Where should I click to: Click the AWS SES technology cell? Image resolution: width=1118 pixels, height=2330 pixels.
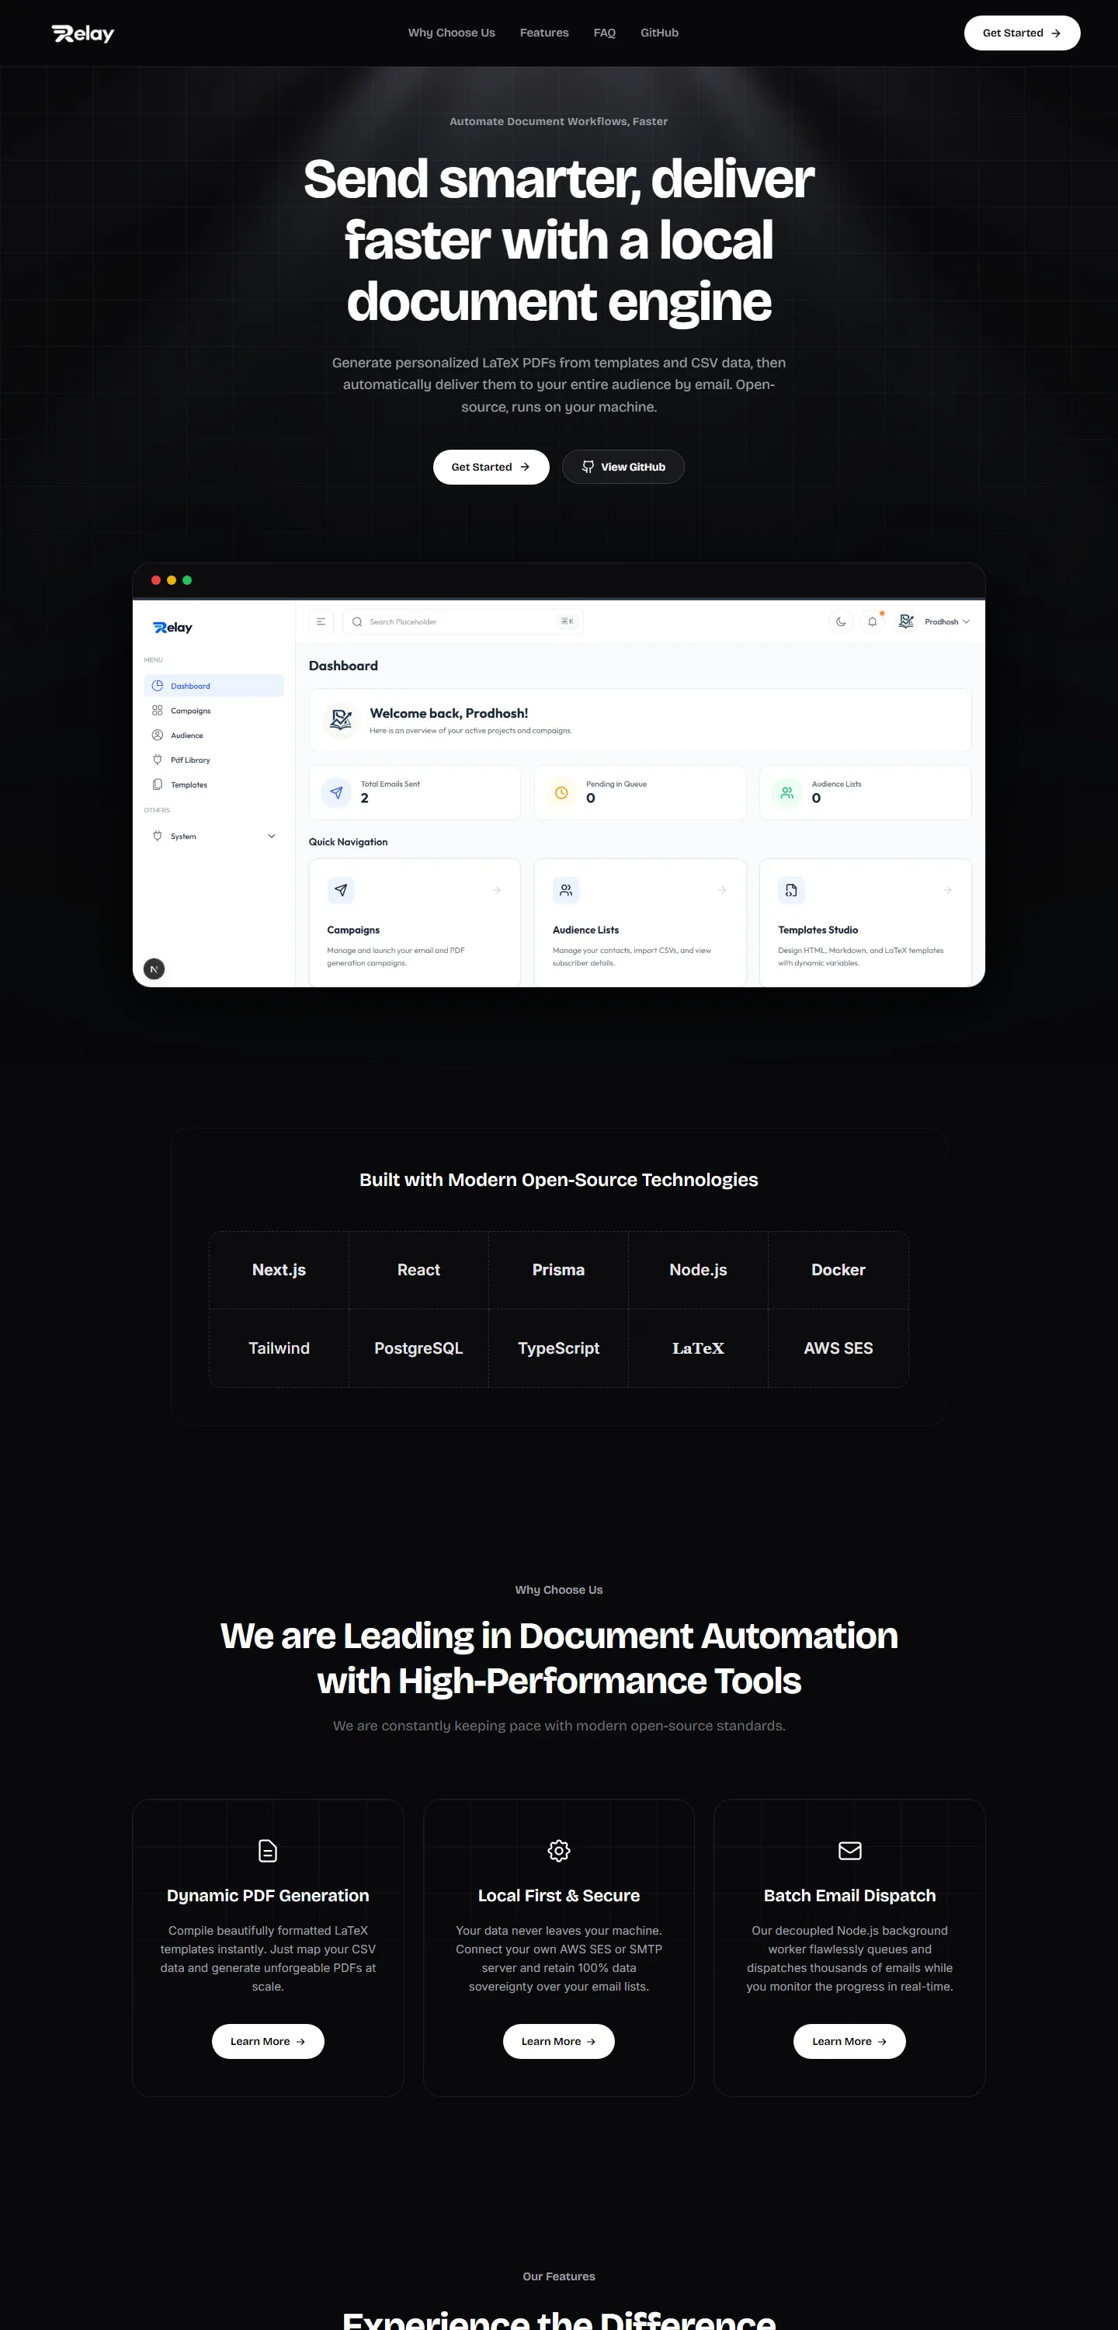(x=838, y=1348)
